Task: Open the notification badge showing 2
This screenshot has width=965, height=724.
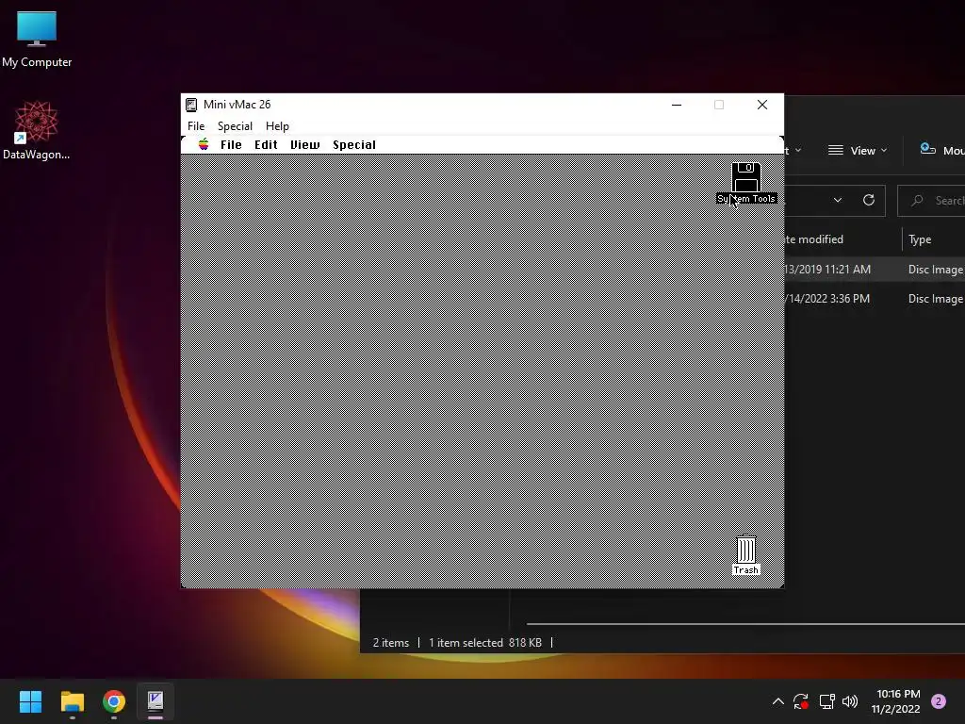Action: 939,701
